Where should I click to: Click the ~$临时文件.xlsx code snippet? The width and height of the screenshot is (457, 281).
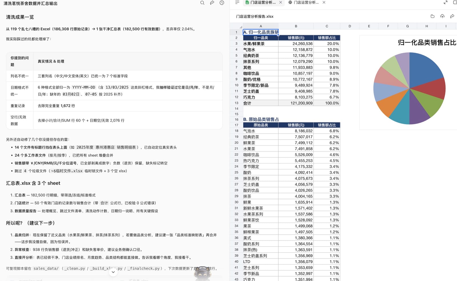(x=67, y=171)
